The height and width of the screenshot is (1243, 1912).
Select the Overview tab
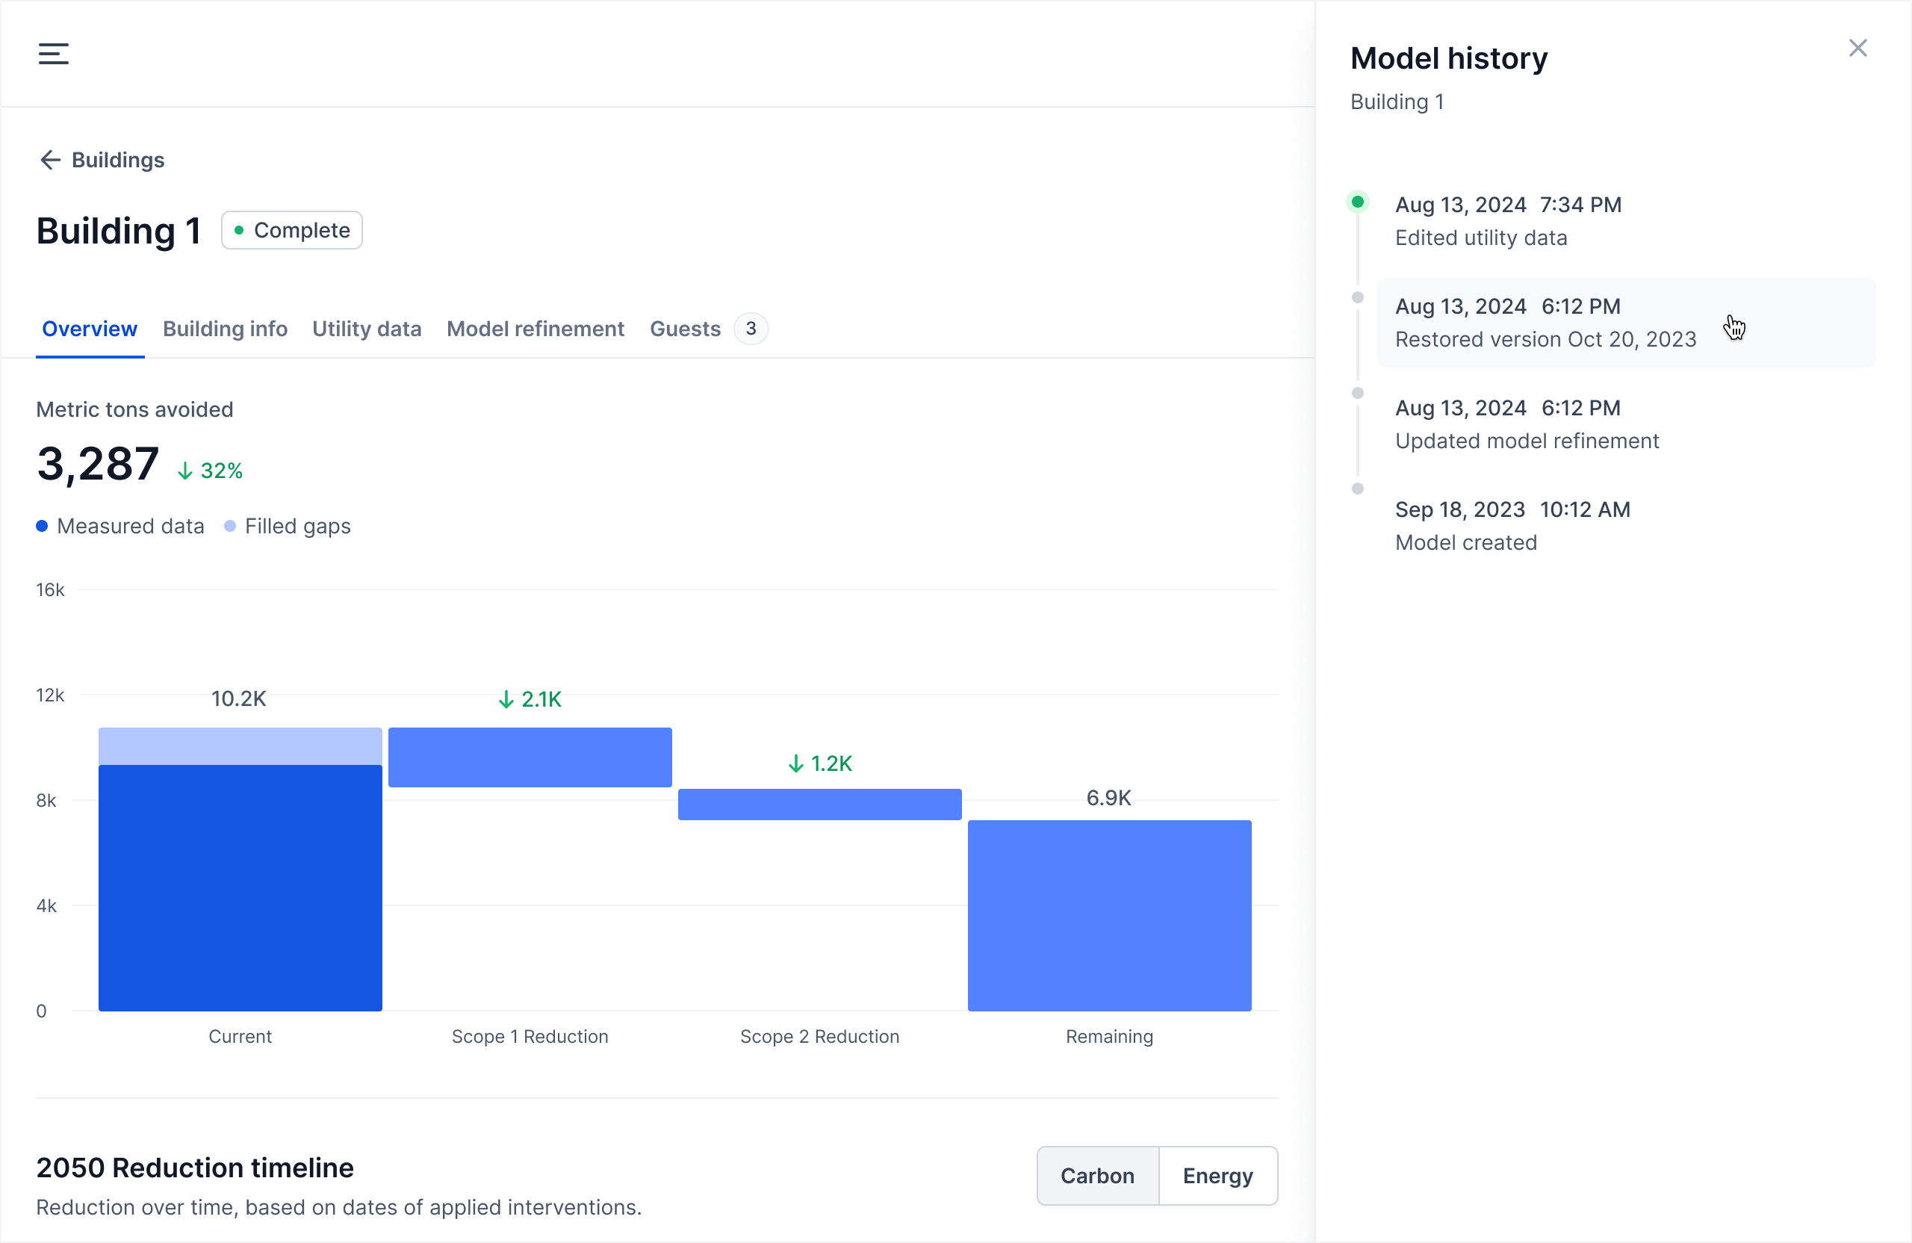89,329
